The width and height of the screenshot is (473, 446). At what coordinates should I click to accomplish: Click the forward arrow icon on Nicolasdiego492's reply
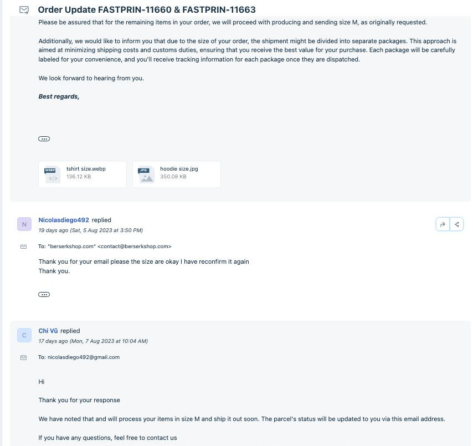pos(443,224)
